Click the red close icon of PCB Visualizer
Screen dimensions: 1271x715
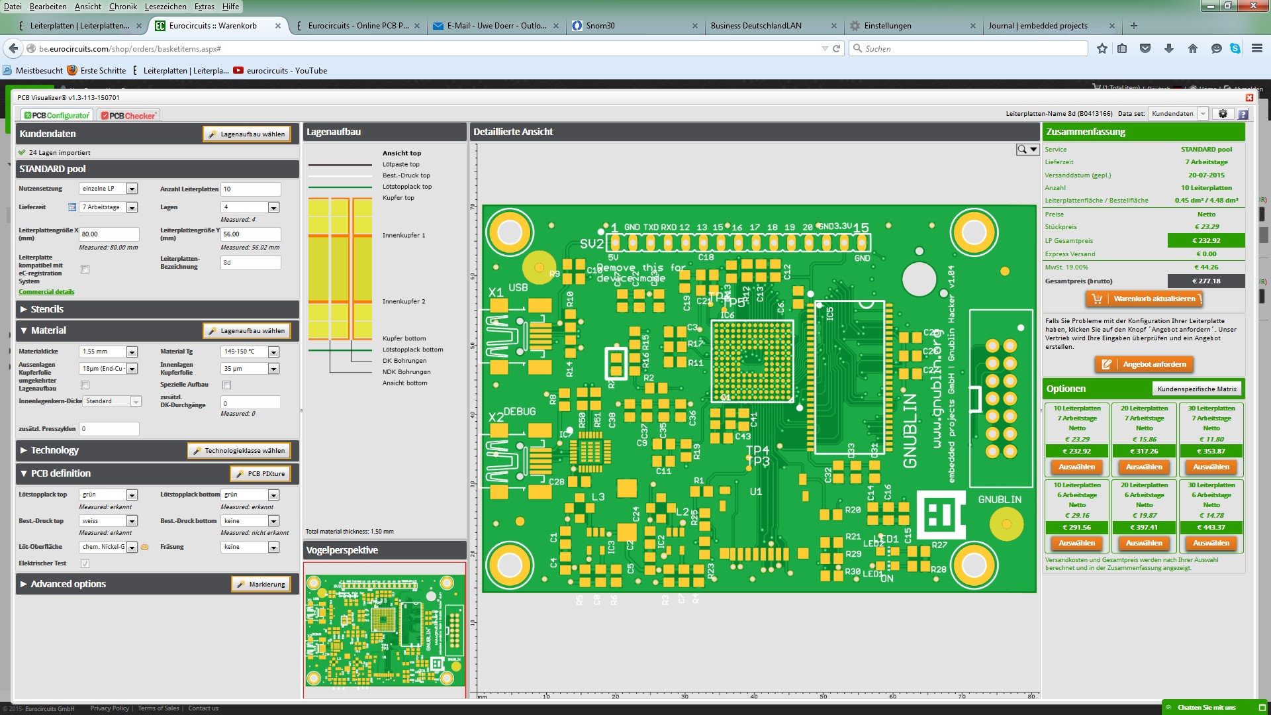[x=1249, y=98]
